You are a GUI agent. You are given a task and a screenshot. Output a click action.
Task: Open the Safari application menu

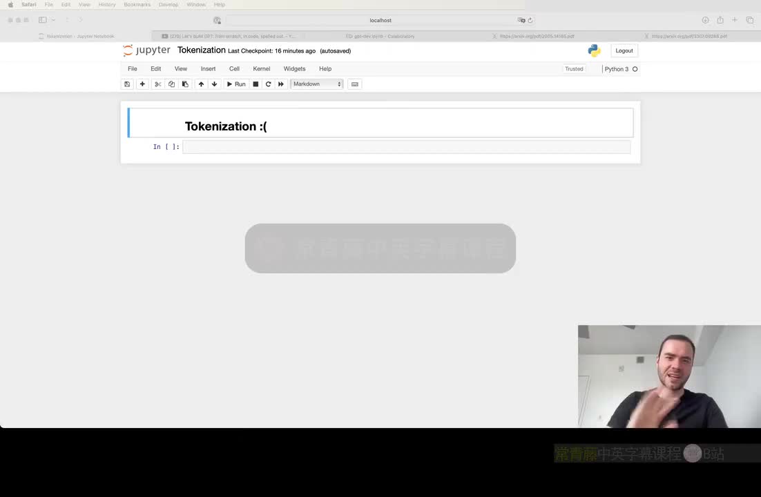click(x=28, y=4)
